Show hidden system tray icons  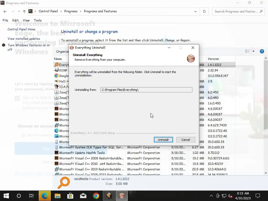(211, 196)
